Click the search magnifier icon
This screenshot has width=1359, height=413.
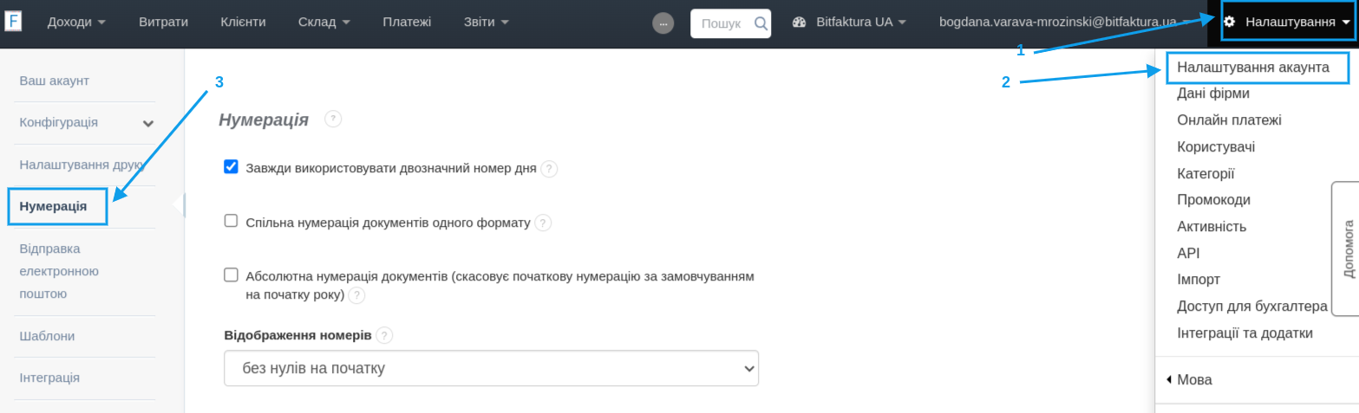(761, 23)
